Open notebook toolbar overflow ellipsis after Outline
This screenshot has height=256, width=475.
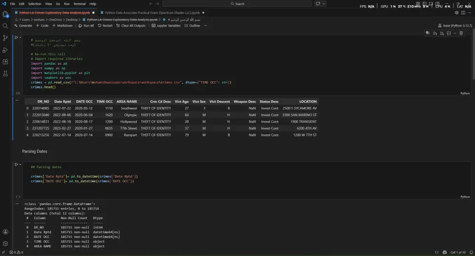point(205,26)
